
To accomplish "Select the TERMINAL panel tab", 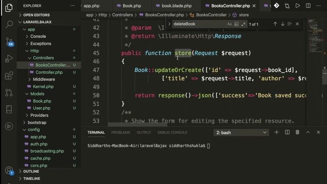I will (x=96, y=132).
